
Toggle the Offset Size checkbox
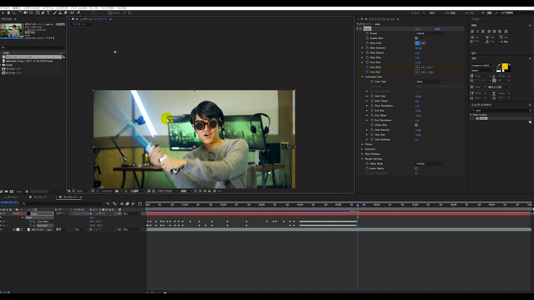(x=416, y=125)
